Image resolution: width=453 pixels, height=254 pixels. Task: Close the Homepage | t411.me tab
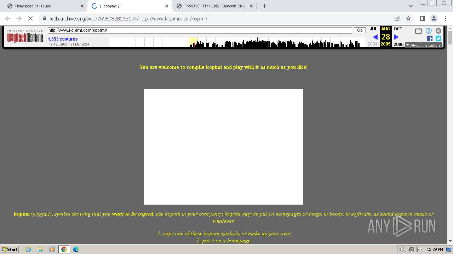pyautogui.click(x=82, y=6)
